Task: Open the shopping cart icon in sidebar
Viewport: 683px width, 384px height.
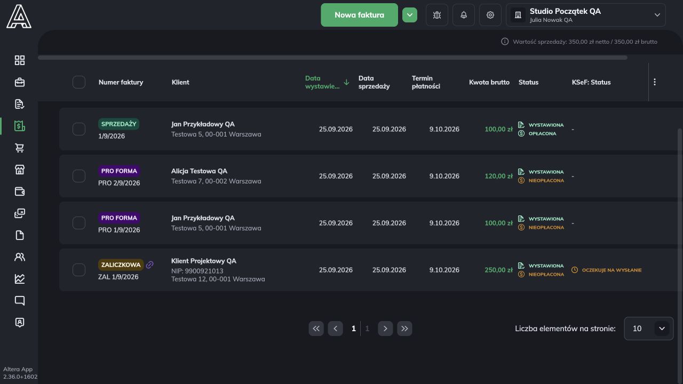Action: pyautogui.click(x=20, y=148)
